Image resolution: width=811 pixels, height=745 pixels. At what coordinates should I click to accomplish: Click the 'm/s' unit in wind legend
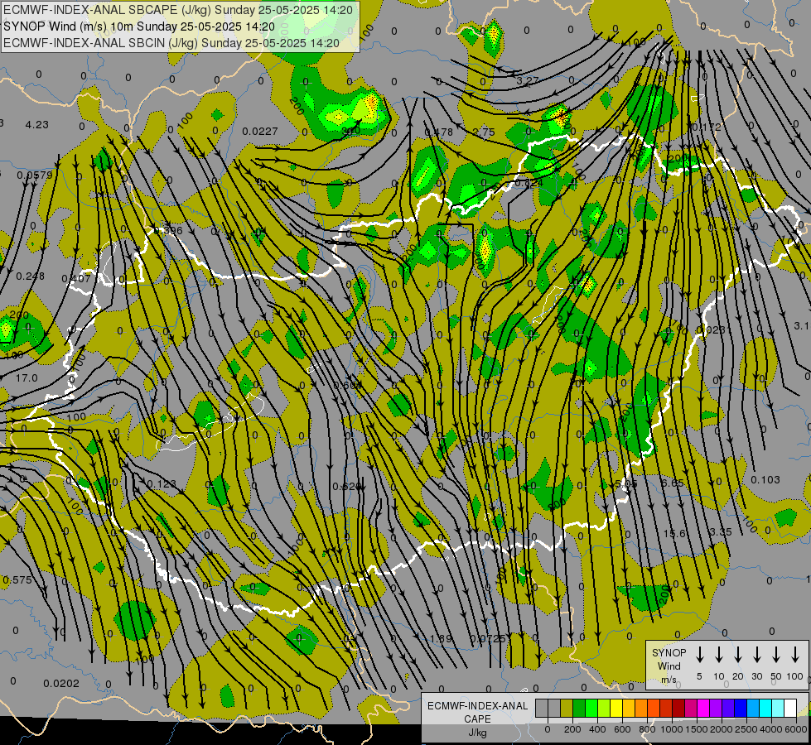[669, 680]
